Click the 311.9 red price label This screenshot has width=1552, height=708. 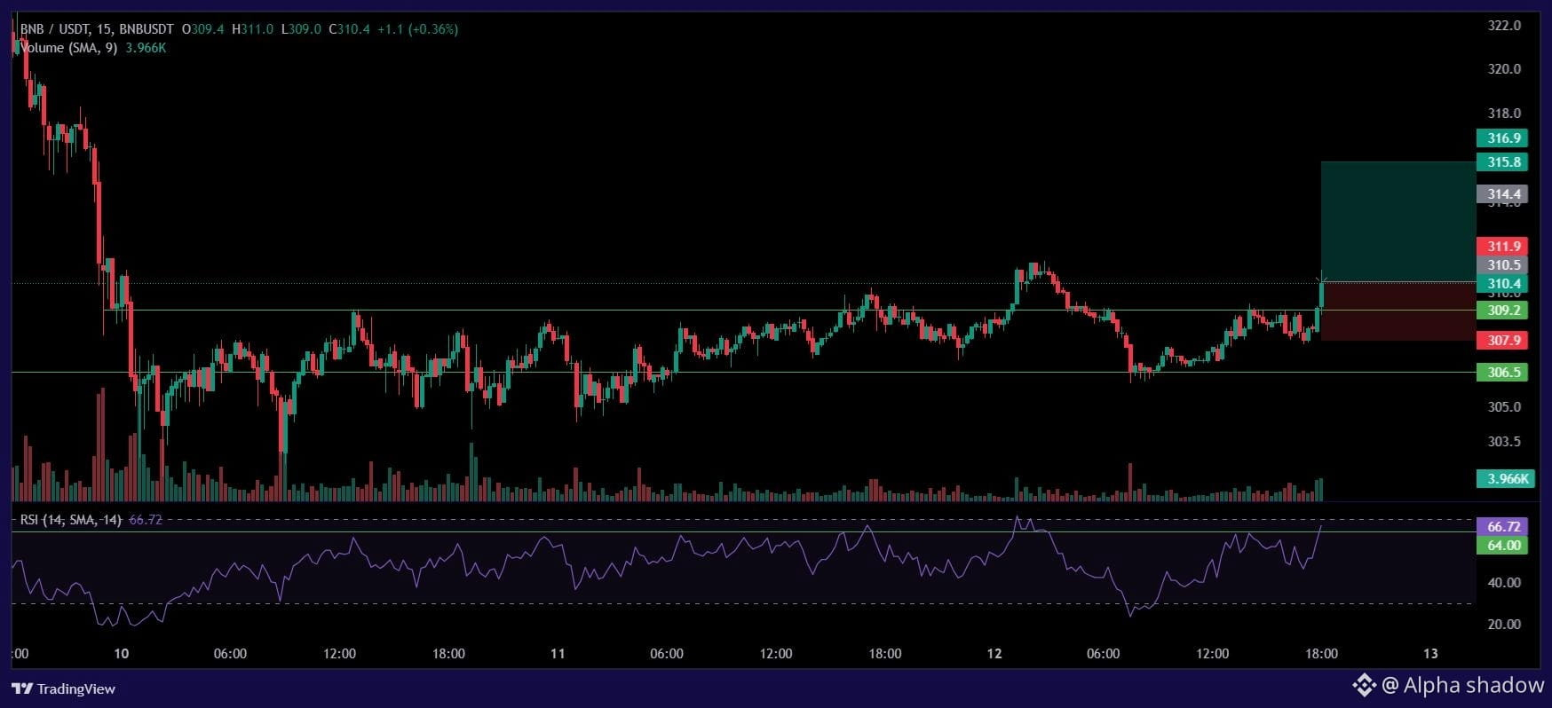[1502, 247]
